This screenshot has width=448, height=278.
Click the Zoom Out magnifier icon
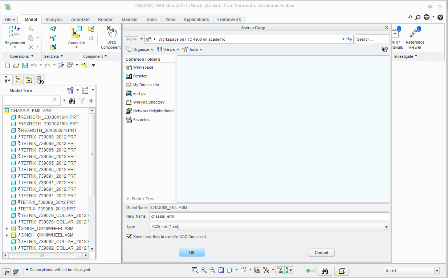coord(212,270)
